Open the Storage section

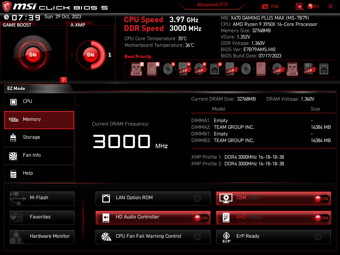click(x=39, y=138)
